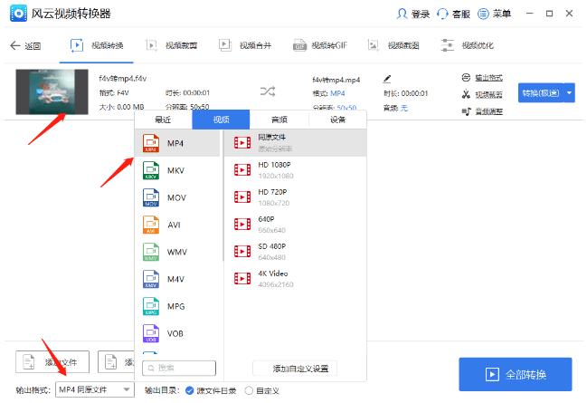Choose MPG format icon
The width and height of the screenshot is (587, 403).
(151, 306)
